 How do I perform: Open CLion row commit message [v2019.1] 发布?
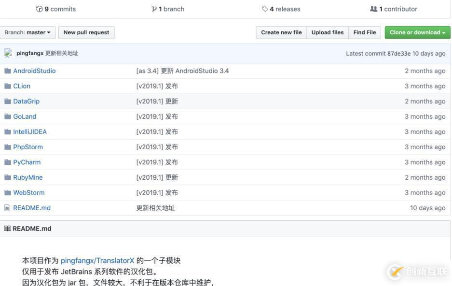point(157,86)
